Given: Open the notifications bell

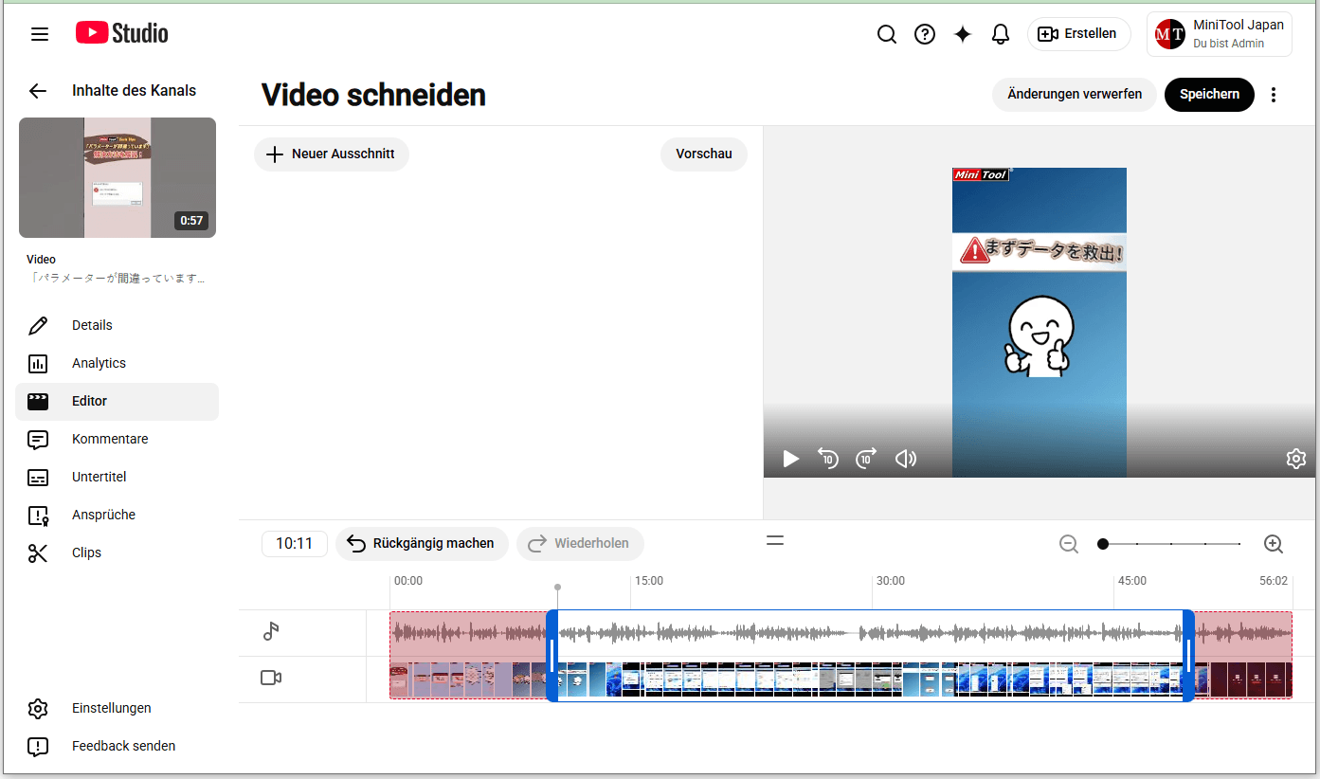Looking at the screenshot, I should 1001,34.
